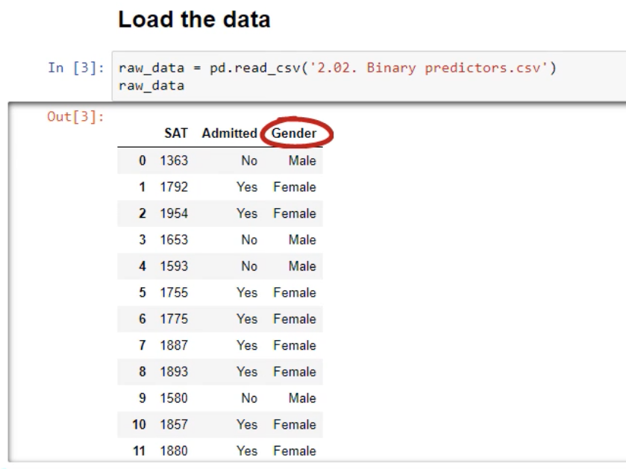Click the Out[3] output prompt

(76, 117)
